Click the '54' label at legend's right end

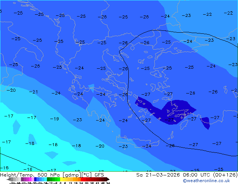tap(108, 183)
